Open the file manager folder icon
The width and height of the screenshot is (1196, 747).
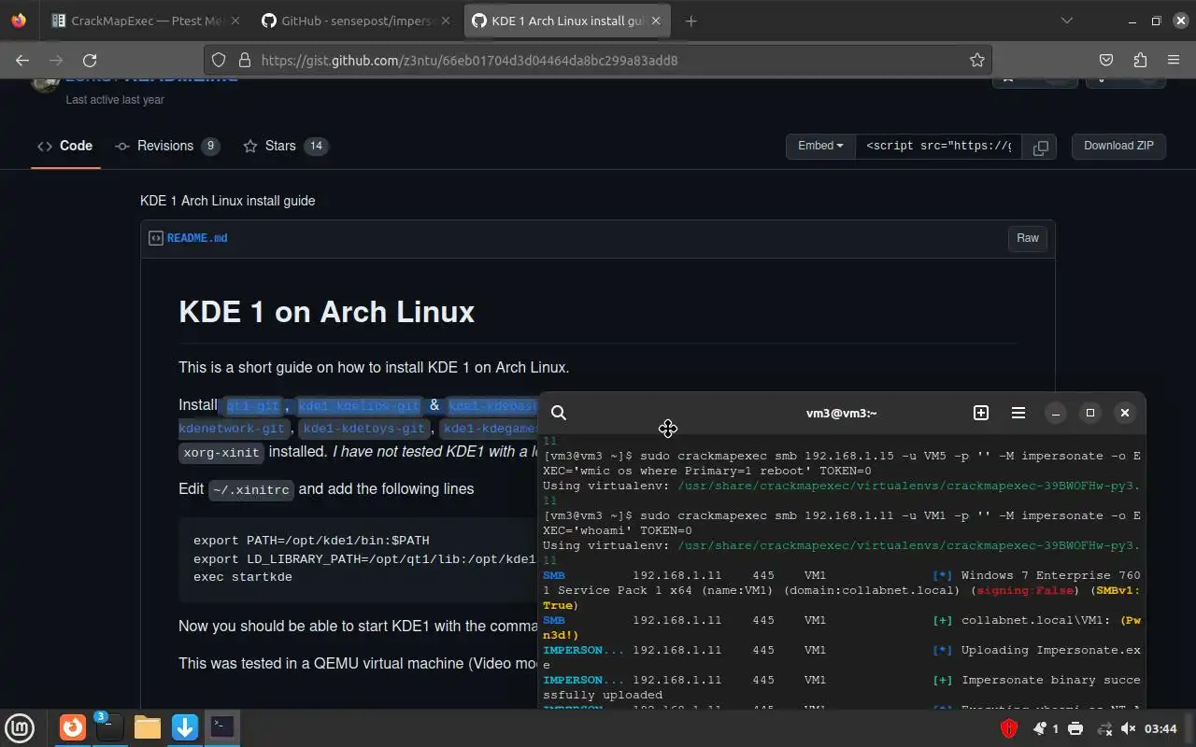pos(148,727)
